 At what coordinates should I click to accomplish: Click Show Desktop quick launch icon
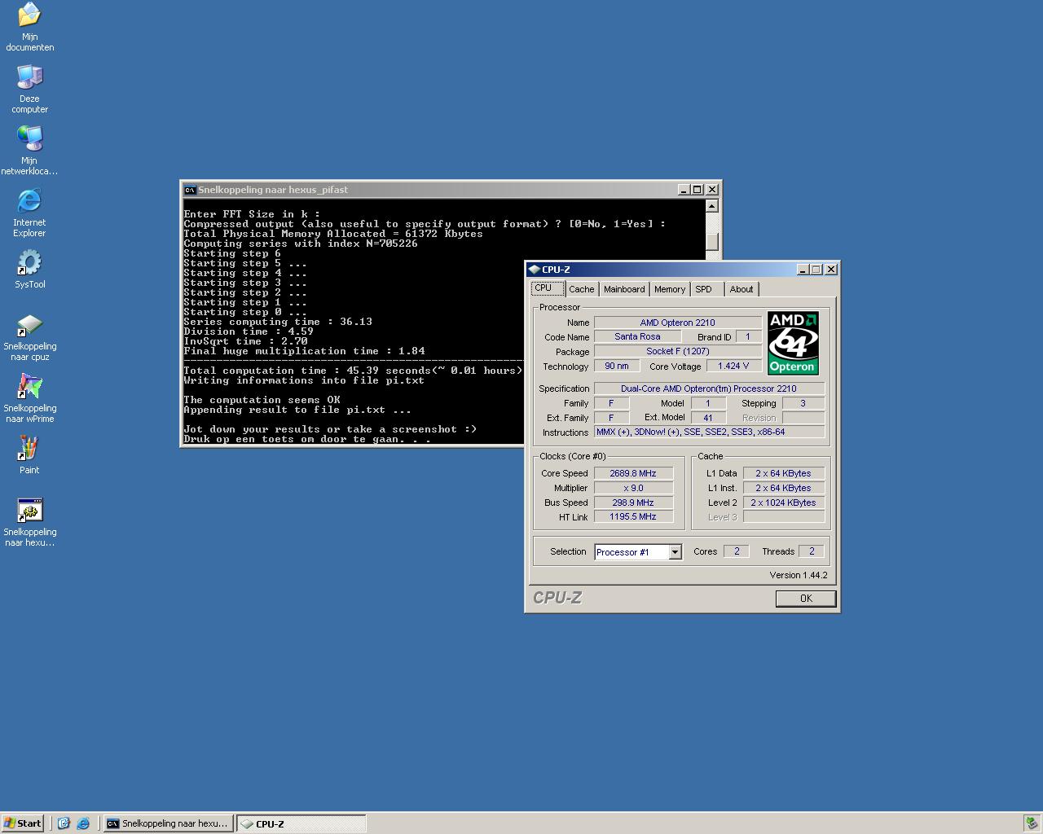coord(64,823)
